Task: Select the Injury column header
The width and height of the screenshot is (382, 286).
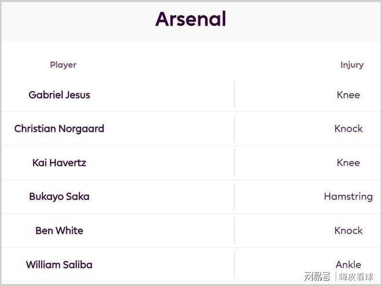Action: (352, 65)
